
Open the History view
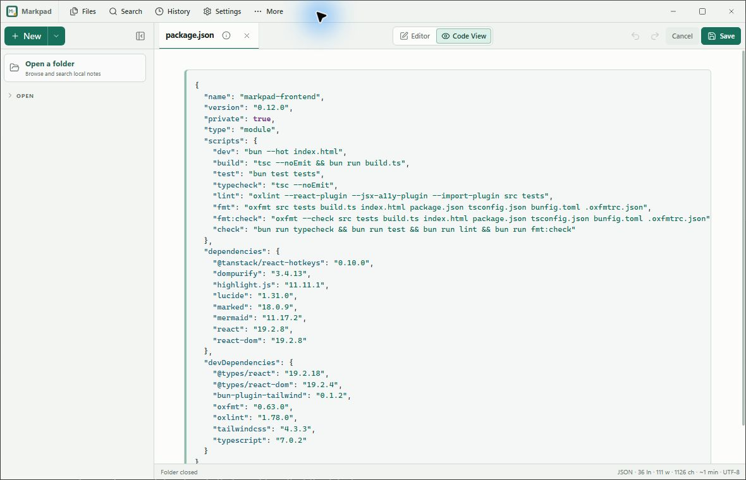[173, 11]
